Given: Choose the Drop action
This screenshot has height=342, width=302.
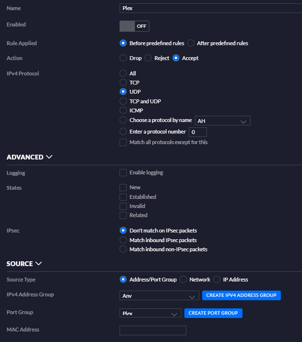Looking at the screenshot, I should [123, 58].
